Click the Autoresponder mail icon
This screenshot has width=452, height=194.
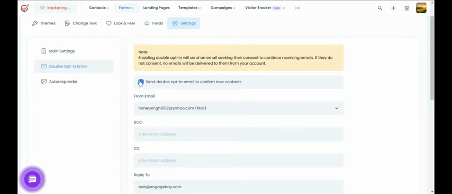click(43, 82)
